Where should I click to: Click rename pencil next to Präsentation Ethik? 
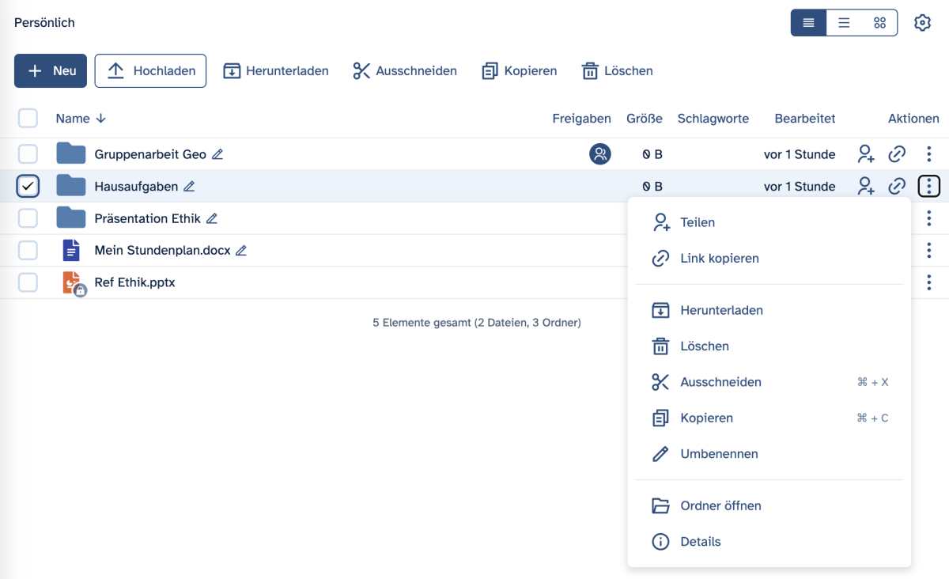212,219
